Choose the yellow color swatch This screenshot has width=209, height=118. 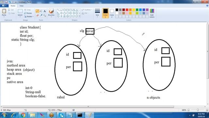(134, 10)
